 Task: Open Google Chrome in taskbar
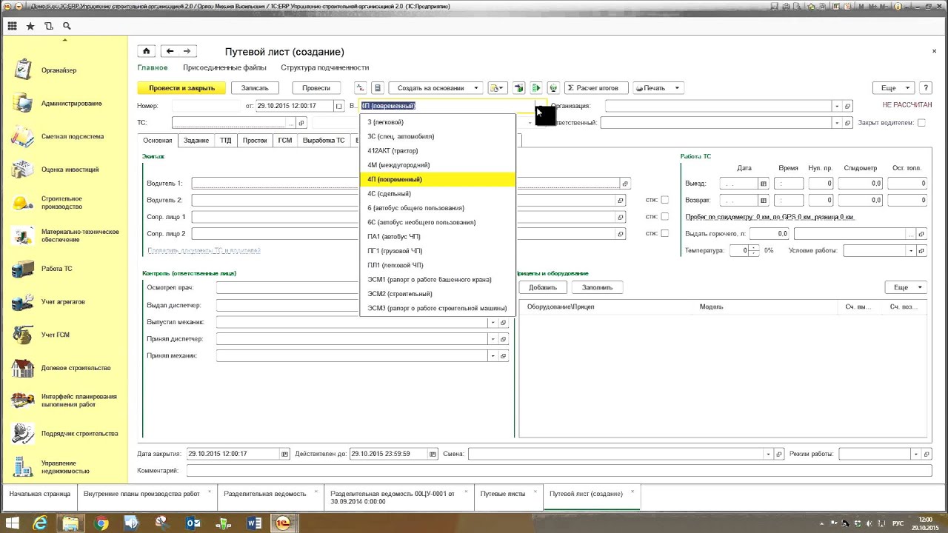pyautogui.click(x=101, y=523)
